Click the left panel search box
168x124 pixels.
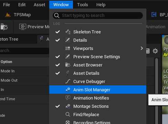point(24,51)
